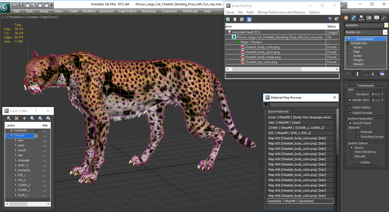Increase Iterations spinner value
This screenshot has width=389, height=212.
coord(382,93)
